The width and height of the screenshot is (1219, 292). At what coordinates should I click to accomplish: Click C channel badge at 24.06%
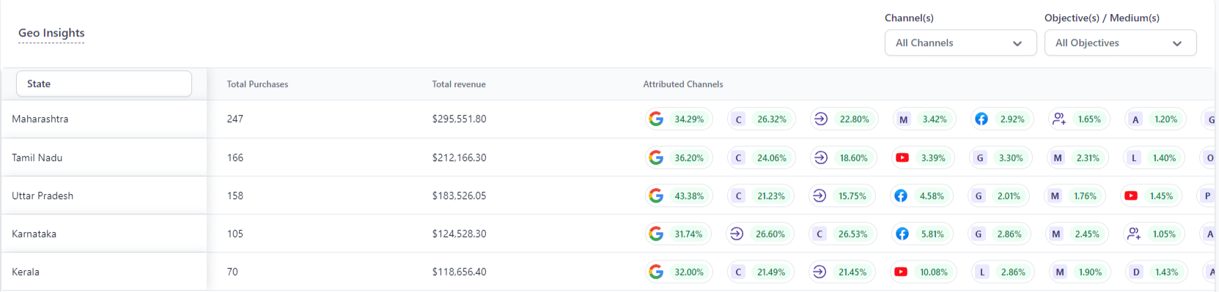coord(738,158)
